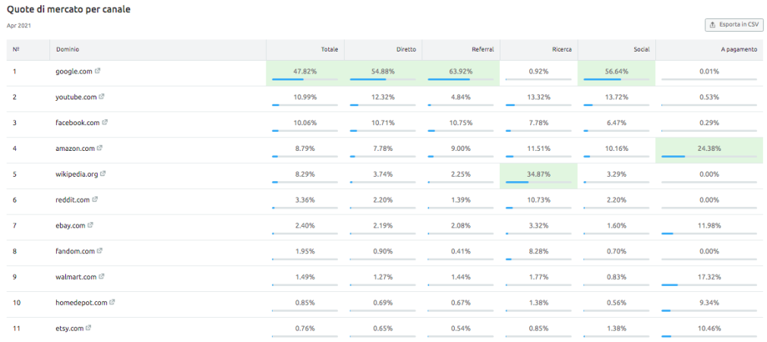Open external link icon next to wikipedia.org
The image size is (767, 342).
103,174
